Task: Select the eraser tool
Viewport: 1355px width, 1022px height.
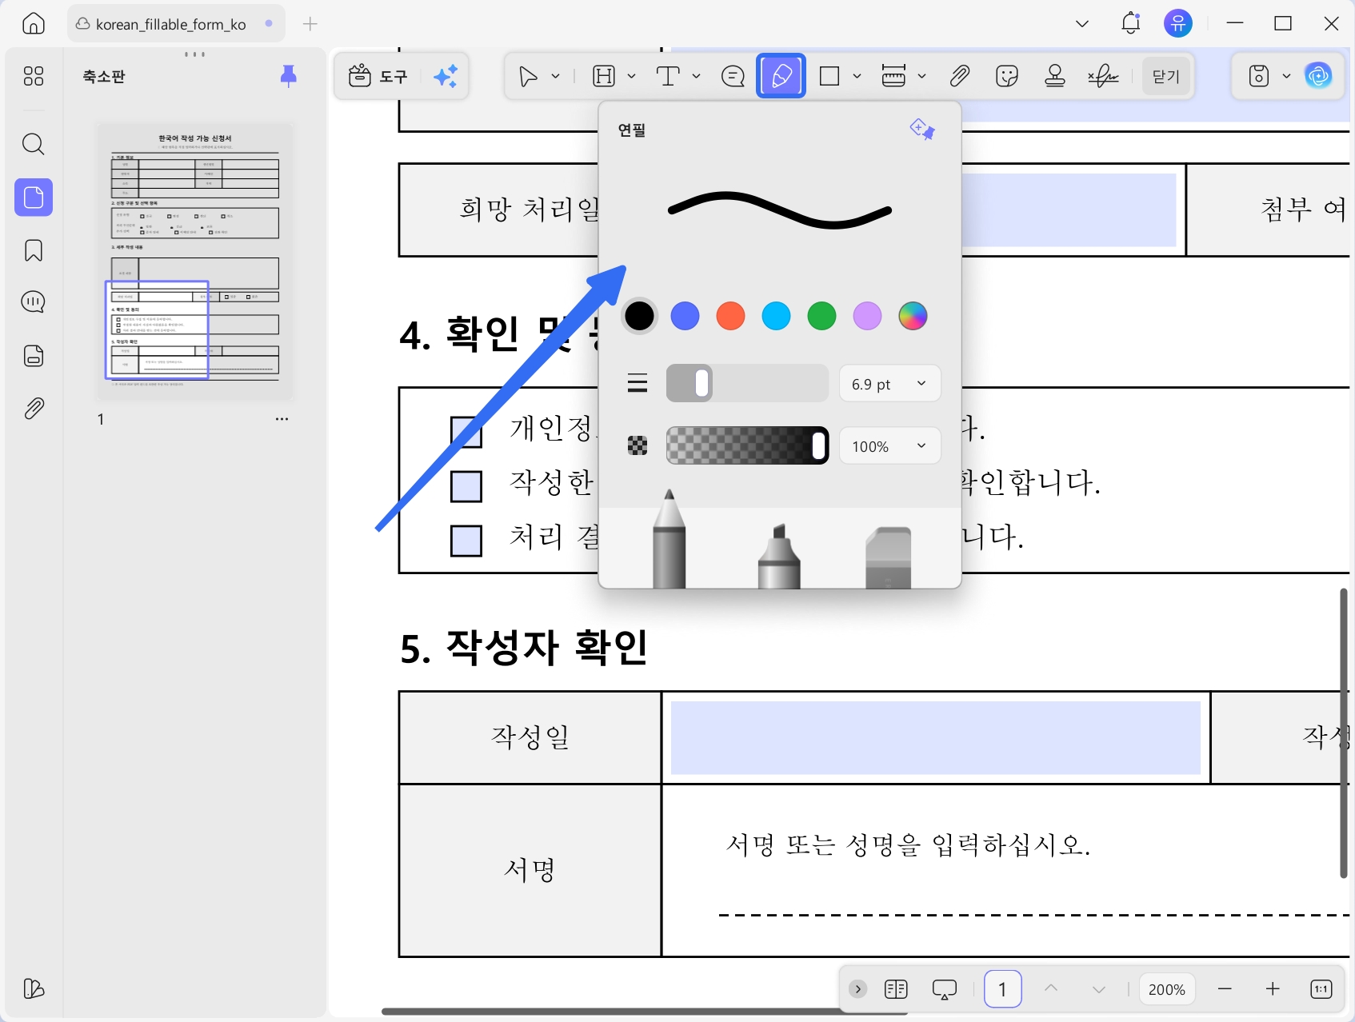Action: pos(889,557)
